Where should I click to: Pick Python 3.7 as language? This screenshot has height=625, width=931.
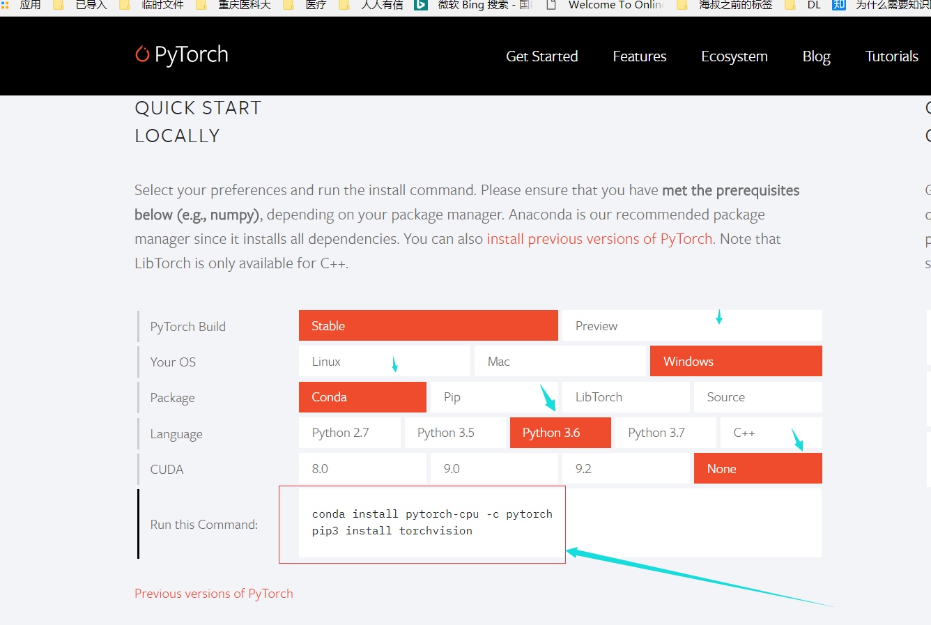coord(665,433)
